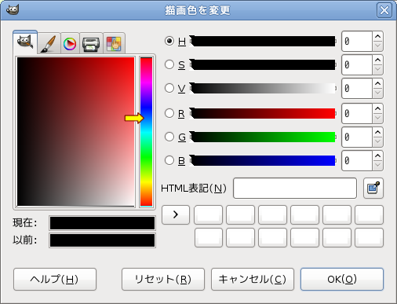
Task: Decrease the V value with down arrow
Action: pyautogui.click(x=377, y=93)
